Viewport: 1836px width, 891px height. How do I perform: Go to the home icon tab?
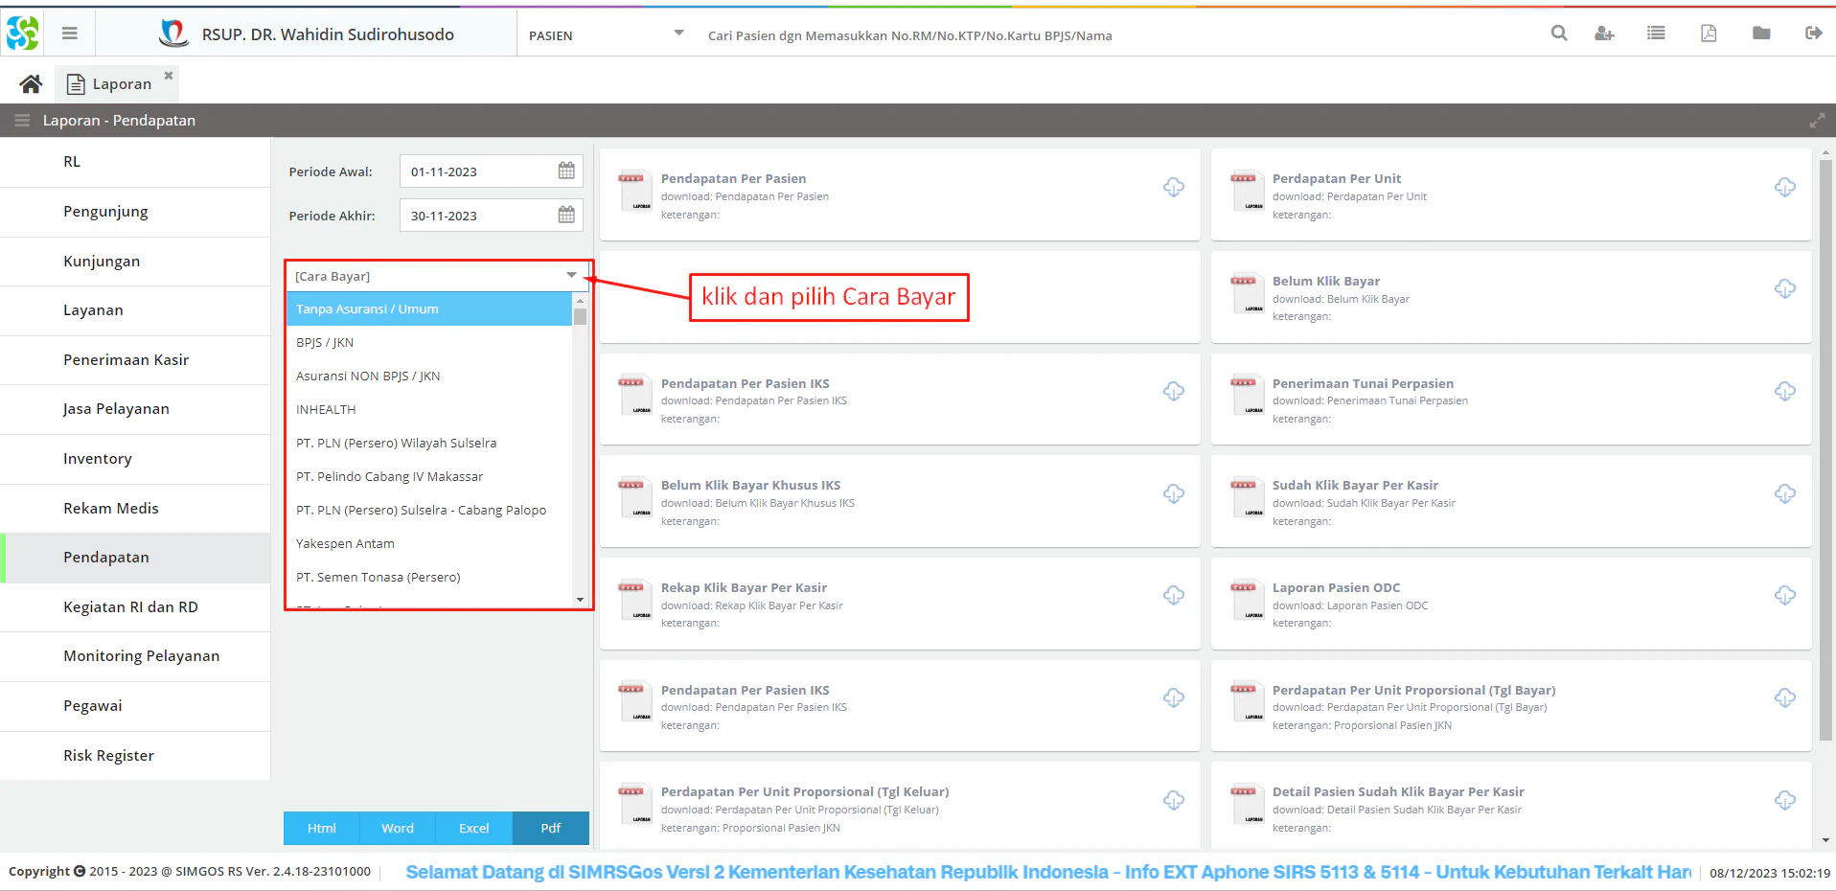[x=31, y=84]
